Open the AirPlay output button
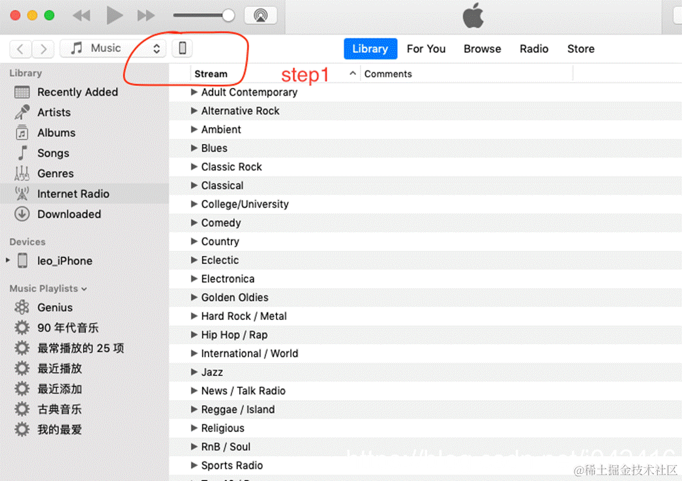The width and height of the screenshot is (682, 481). [x=261, y=16]
